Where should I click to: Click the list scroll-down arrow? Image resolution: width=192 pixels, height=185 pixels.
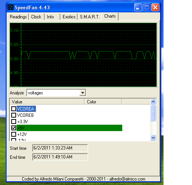[153, 137]
